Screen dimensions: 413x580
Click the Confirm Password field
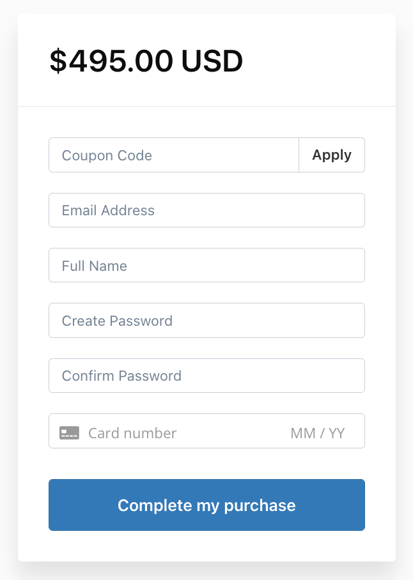[x=207, y=376]
